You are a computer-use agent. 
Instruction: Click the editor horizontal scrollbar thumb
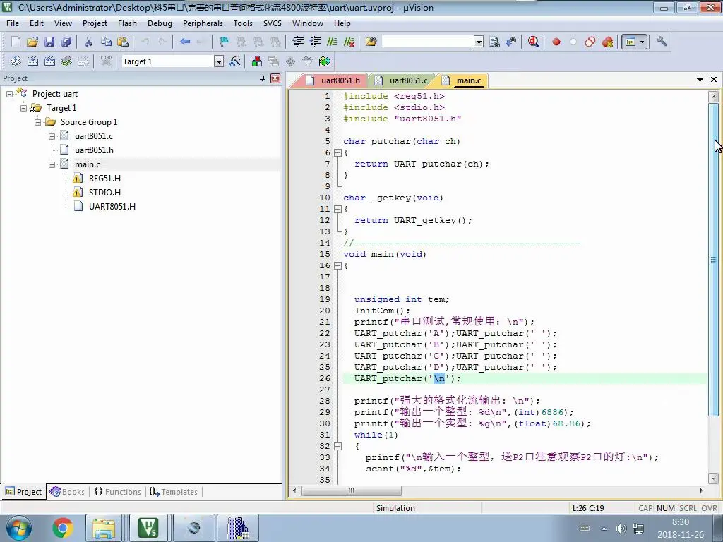pos(352,491)
